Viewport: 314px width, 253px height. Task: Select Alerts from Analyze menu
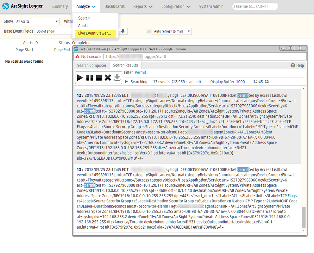coord(83,26)
